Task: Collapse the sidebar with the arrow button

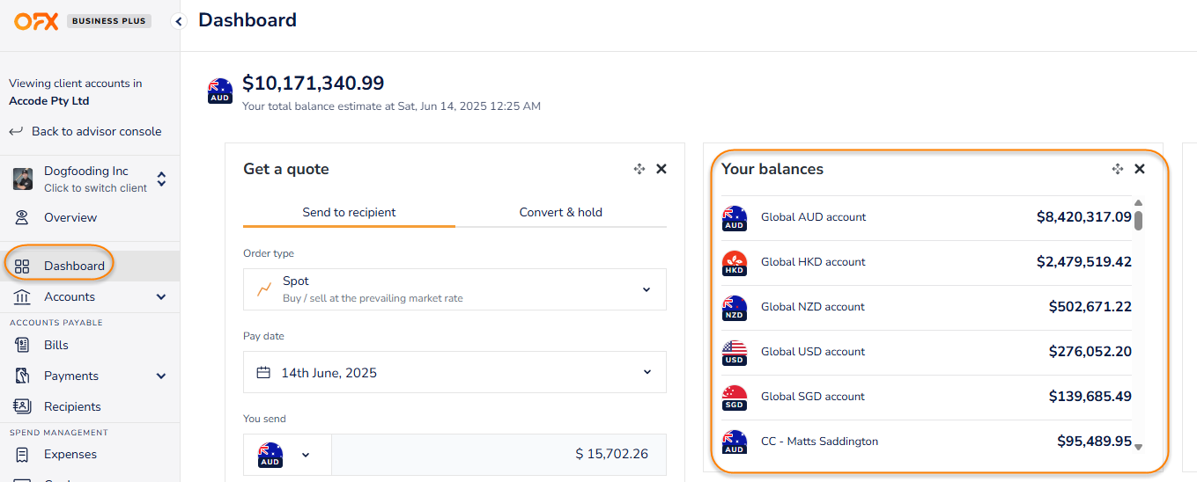Action: pos(179,21)
